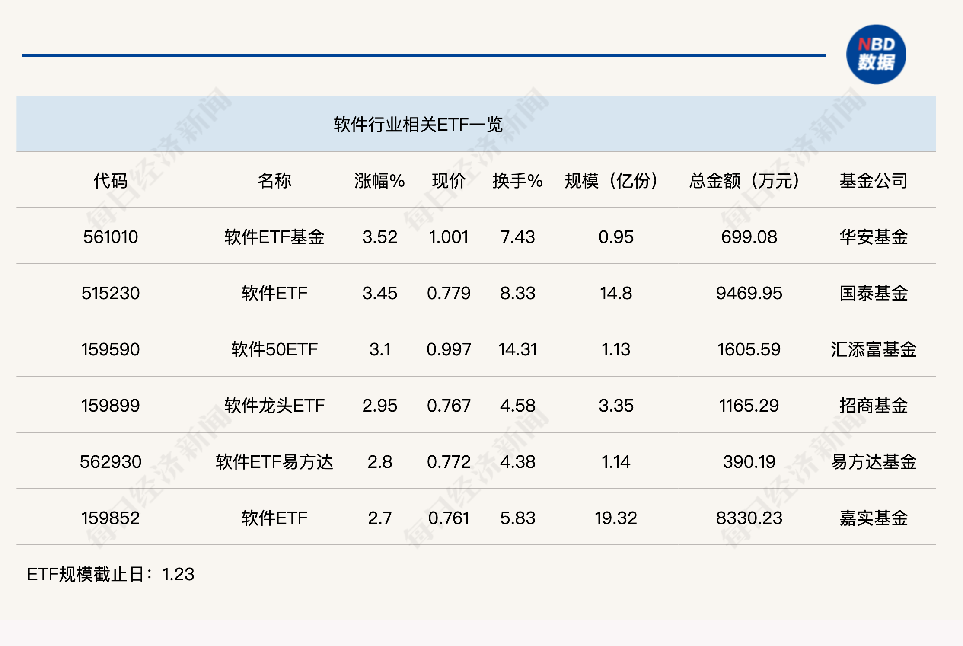The image size is (963, 646).
Task: Select price value 0.761
Action: [449, 518]
